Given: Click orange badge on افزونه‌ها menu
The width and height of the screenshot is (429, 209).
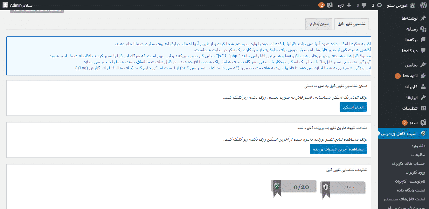Looking at the screenshot, I should pos(398,76).
